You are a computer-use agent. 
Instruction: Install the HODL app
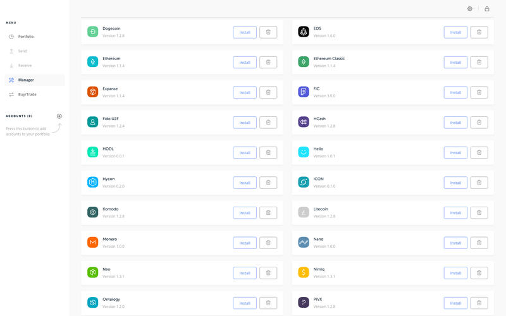(x=245, y=152)
